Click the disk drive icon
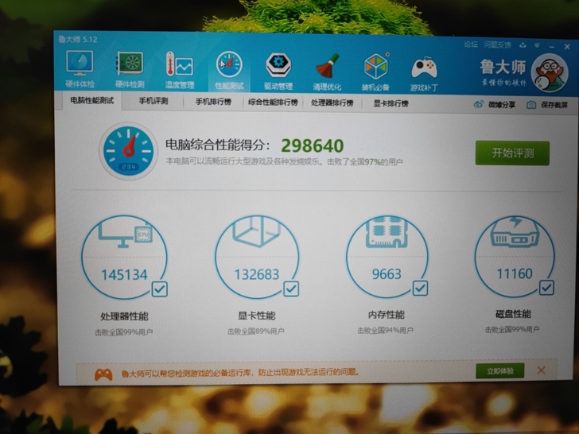579x434 pixels. pos(515,232)
